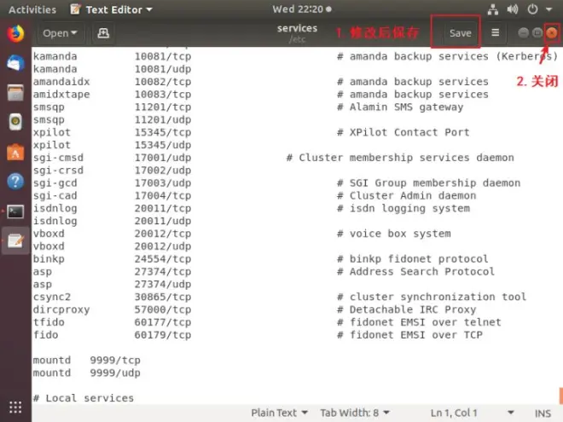
Task: Create a new document tab icon
Action: pos(103,33)
